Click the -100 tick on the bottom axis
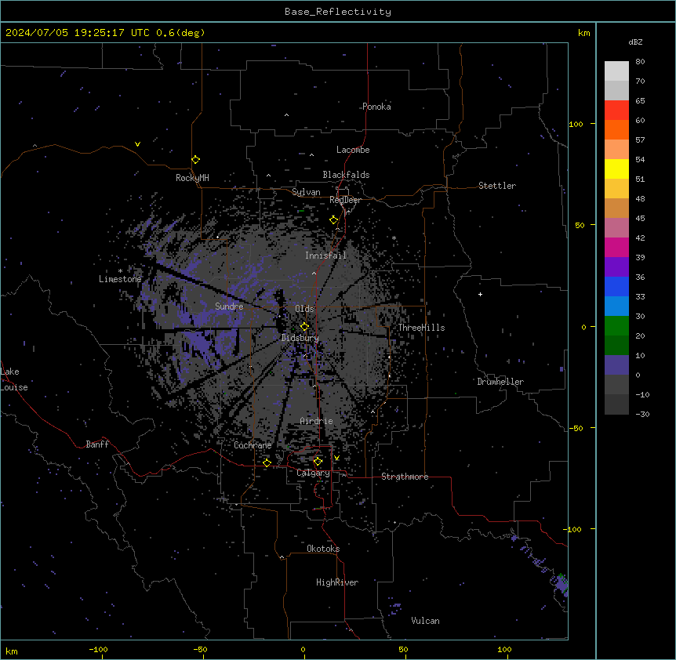Screen dimensions: 676x660 [x=99, y=650]
